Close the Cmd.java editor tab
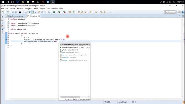The image size is (185, 104). (39, 16)
